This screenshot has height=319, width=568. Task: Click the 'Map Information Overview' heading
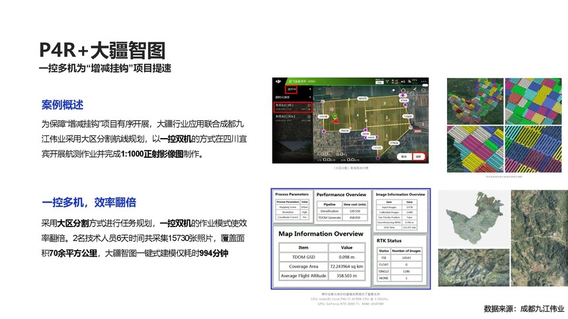[321, 234]
